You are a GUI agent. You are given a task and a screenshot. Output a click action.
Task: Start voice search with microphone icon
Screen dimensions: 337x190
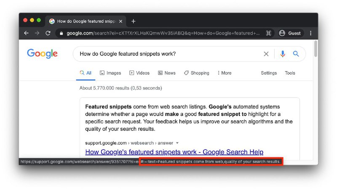tap(283, 54)
